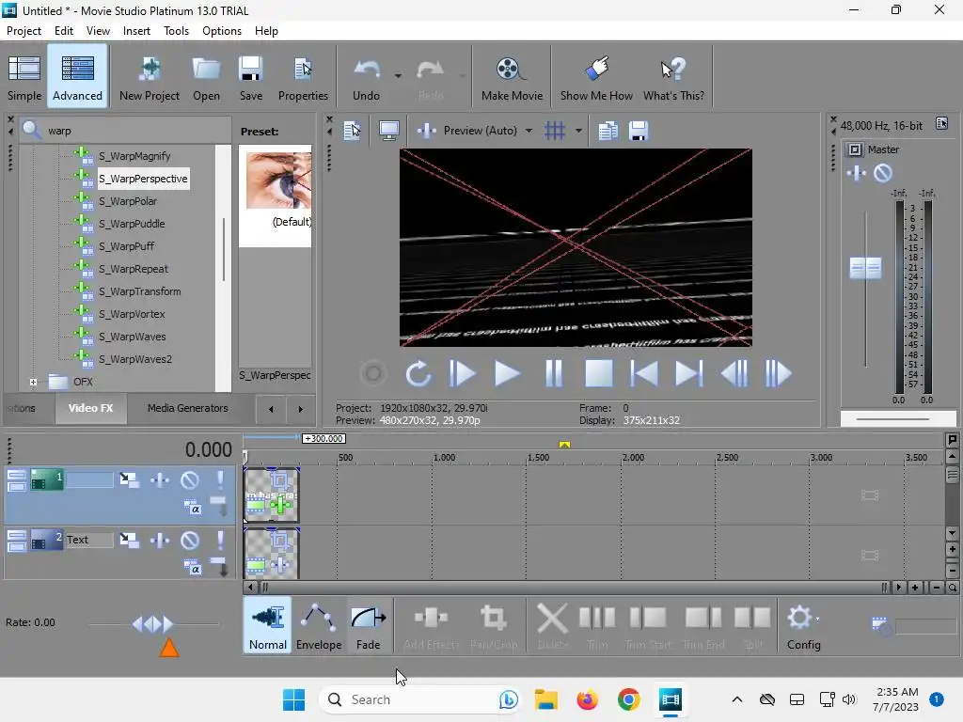This screenshot has height=722, width=963.
Task: Select the Envelope edit tool
Action: tap(319, 625)
